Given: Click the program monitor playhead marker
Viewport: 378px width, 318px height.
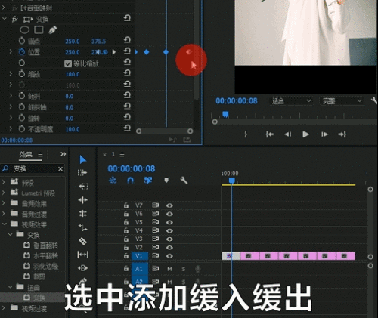Looking at the screenshot, I should click(225, 115).
